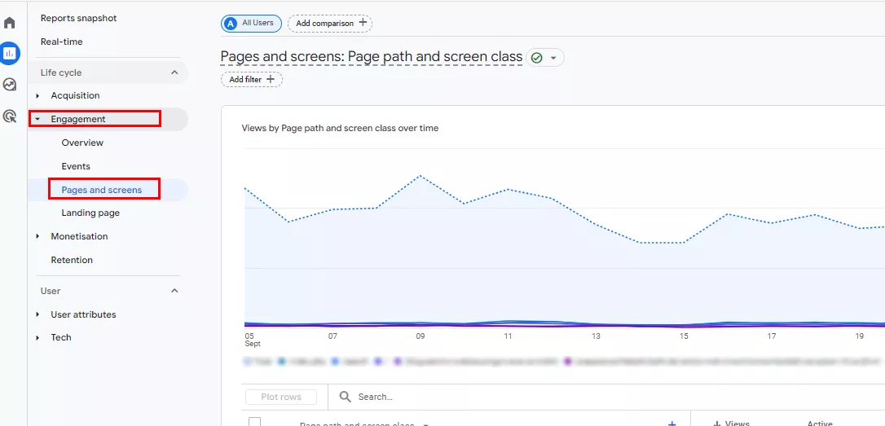
Task: Select Pages and screens report
Action: [x=102, y=190]
